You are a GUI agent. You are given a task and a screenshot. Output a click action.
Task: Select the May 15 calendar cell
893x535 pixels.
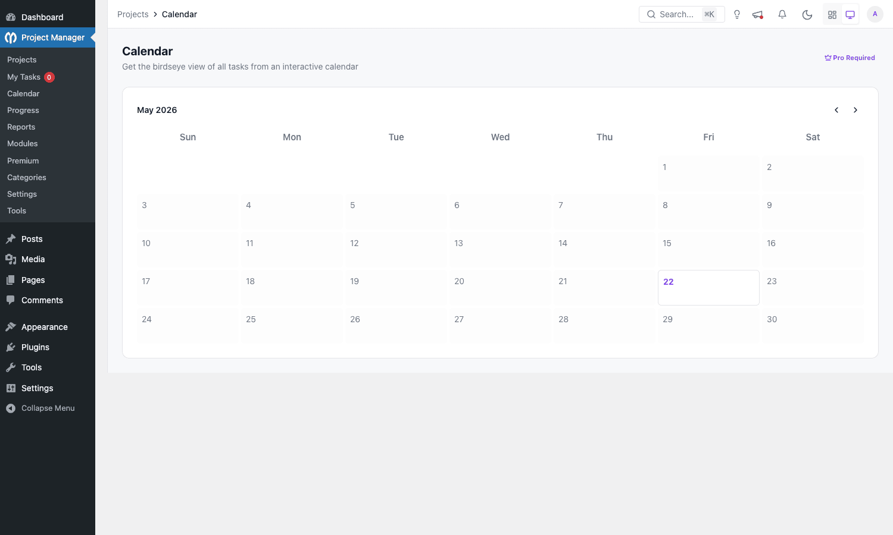coord(708,250)
